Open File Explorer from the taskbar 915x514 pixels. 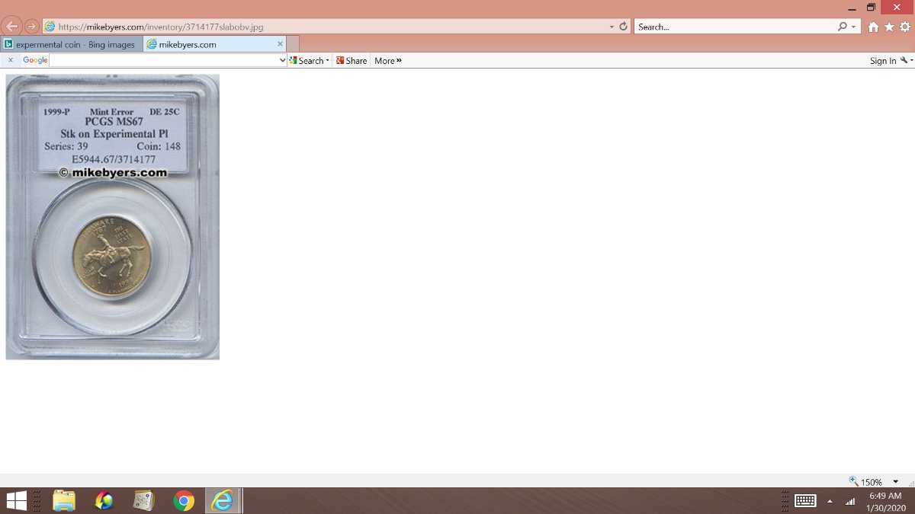64,500
